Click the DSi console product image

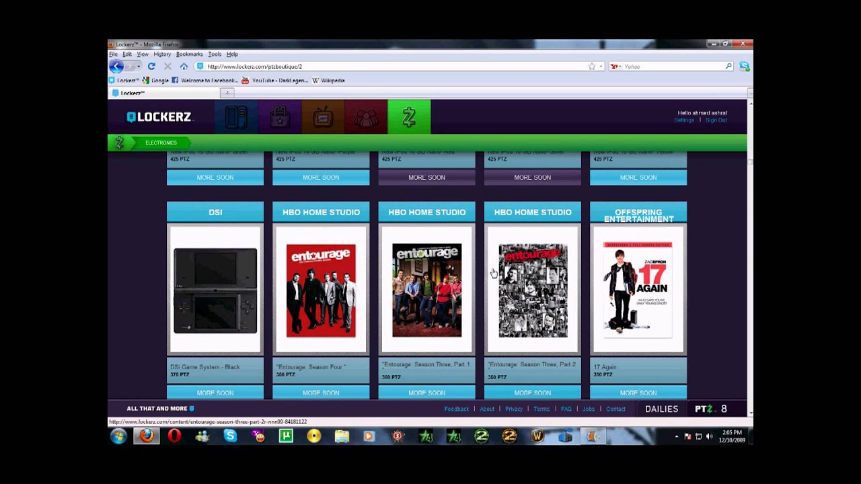[x=215, y=290]
